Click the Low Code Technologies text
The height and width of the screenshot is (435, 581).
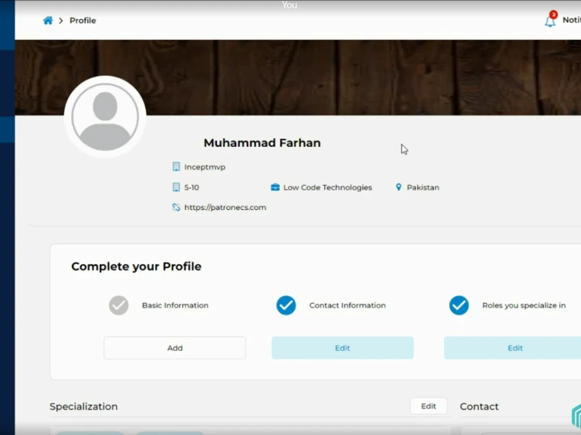[328, 187]
